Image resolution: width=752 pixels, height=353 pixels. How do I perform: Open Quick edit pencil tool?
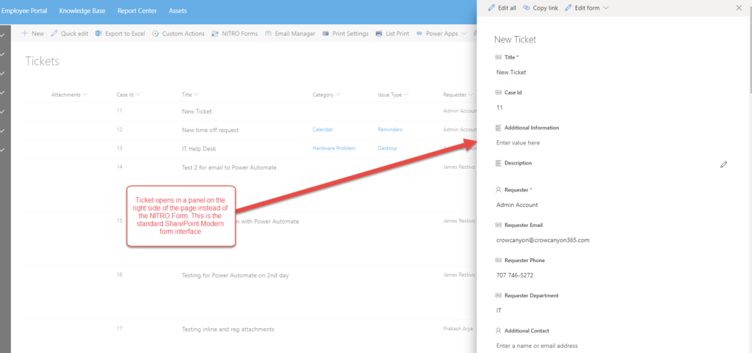tap(54, 34)
